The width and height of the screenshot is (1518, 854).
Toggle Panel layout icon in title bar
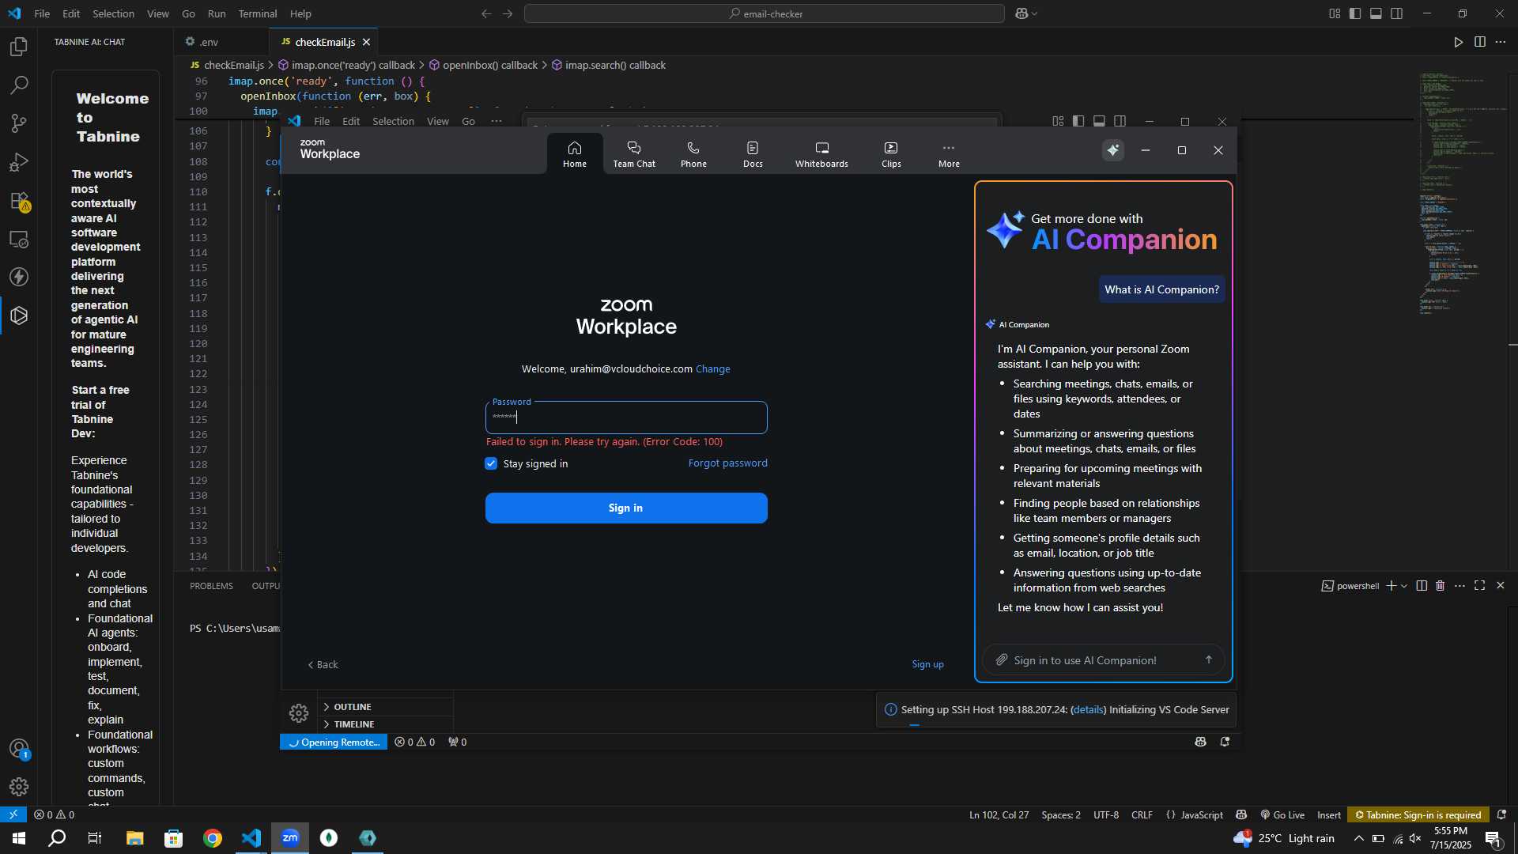(x=1376, y=13)
